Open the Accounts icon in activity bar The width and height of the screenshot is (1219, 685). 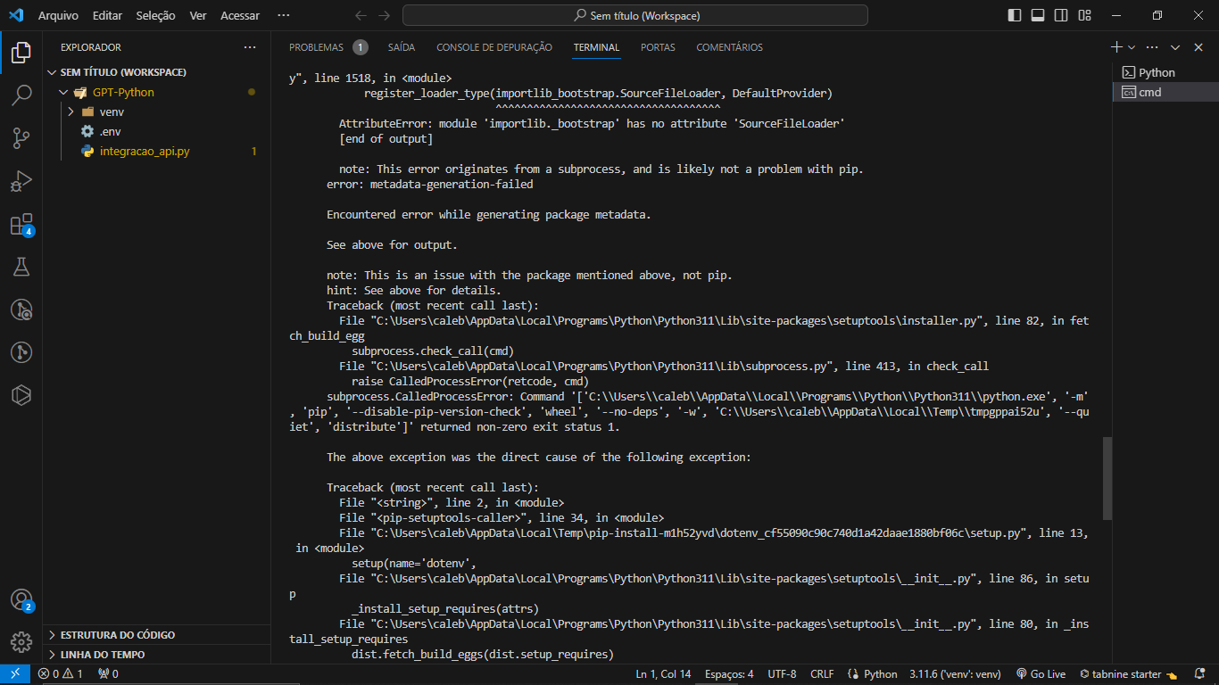pos(21,600)
